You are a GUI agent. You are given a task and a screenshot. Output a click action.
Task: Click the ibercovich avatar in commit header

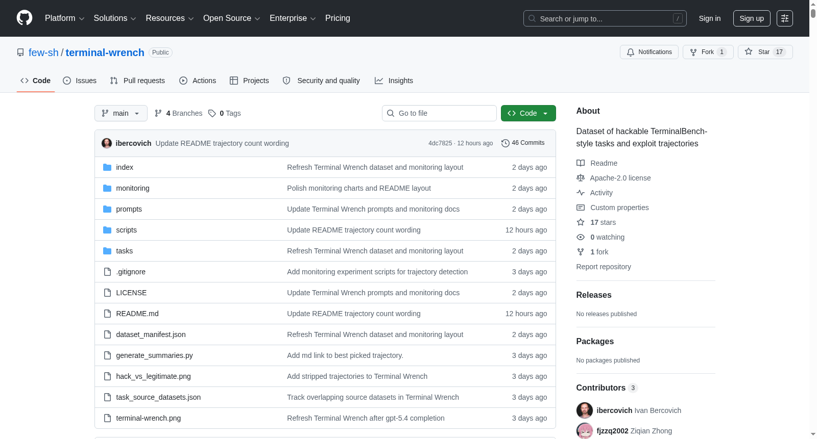point(107,143)
